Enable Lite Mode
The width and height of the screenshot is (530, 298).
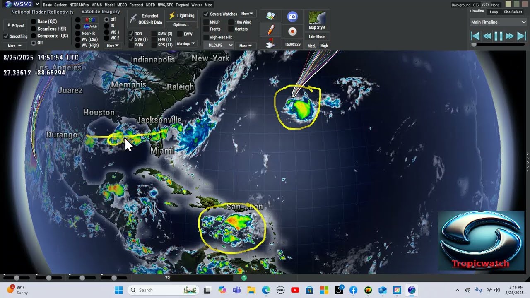tap(317, 36)
